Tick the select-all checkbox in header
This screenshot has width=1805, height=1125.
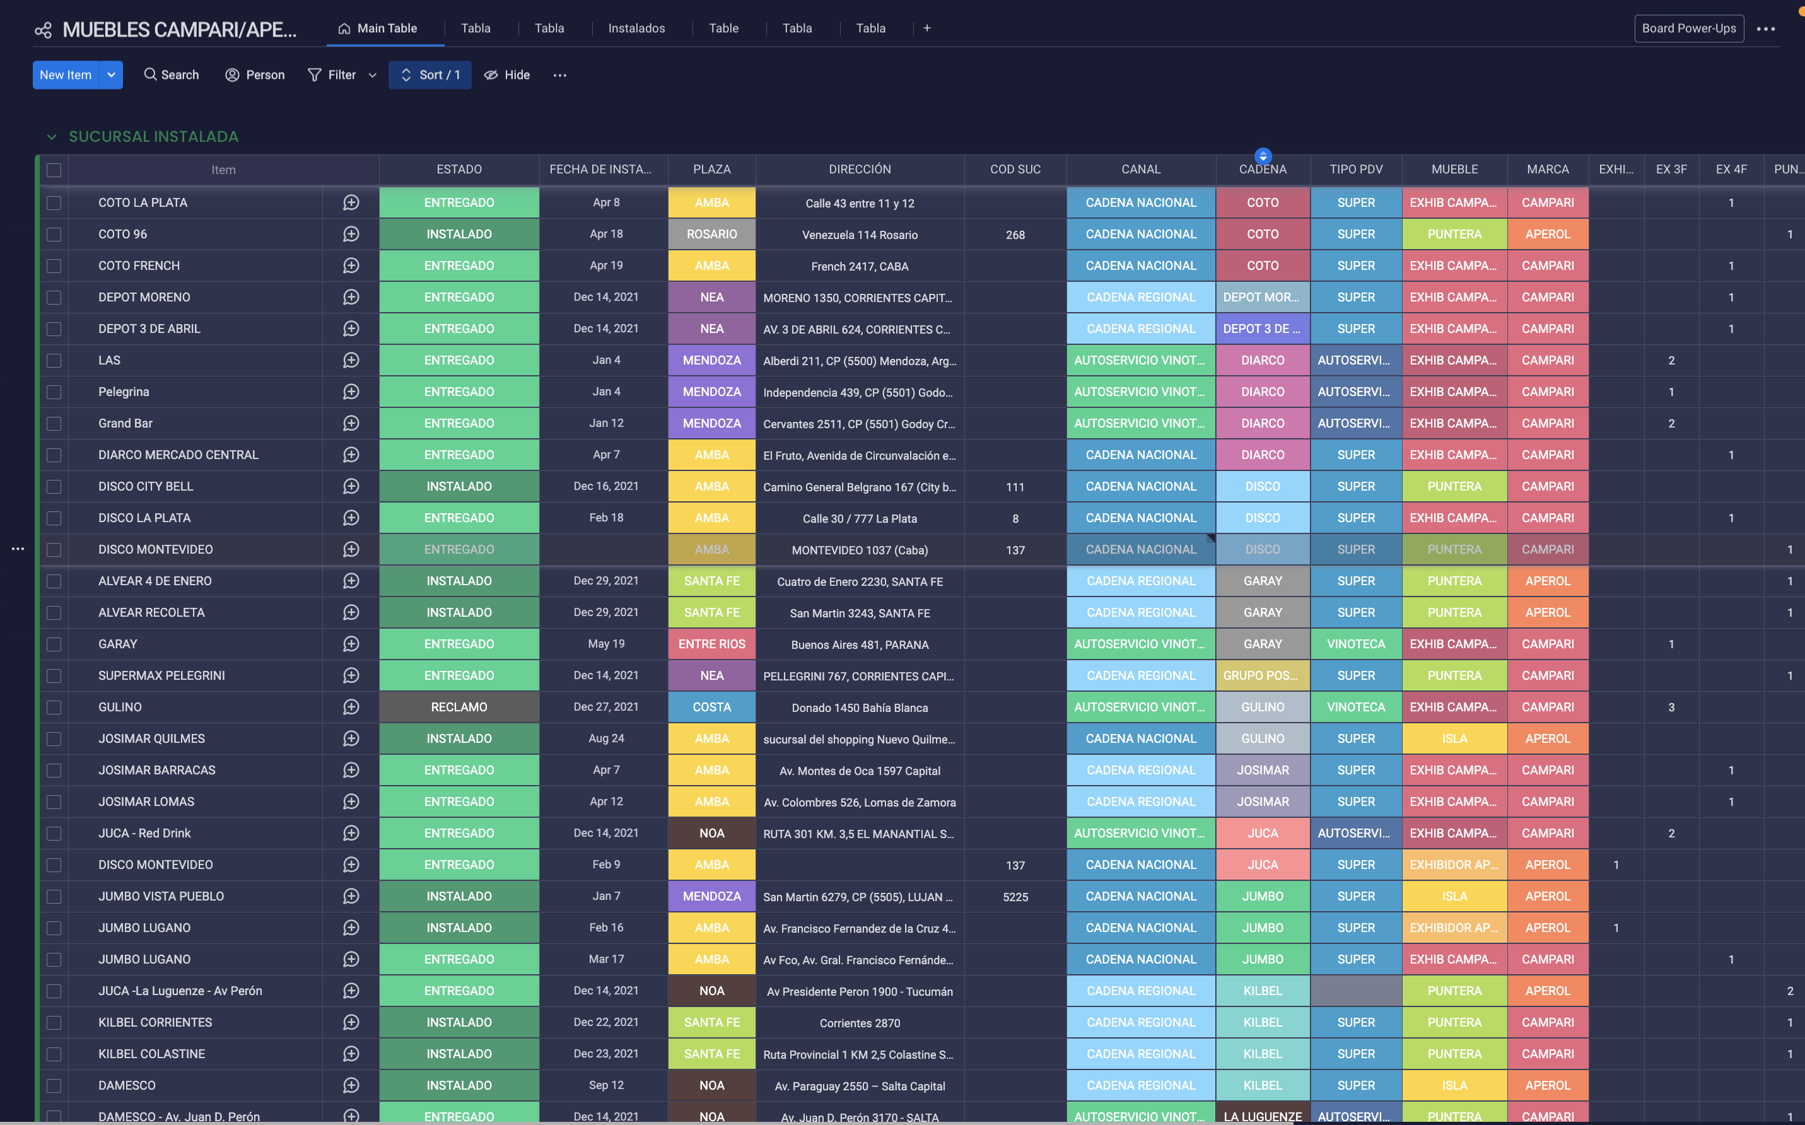(54, 170)
